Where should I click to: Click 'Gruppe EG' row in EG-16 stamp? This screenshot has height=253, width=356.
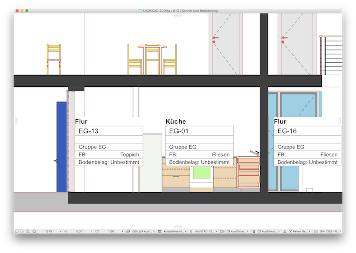307,147
